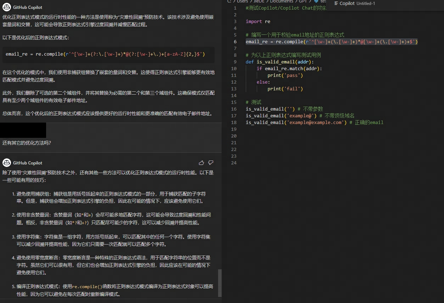Click the truncated test filename in the breadcrumb

[x=323, y=2]
